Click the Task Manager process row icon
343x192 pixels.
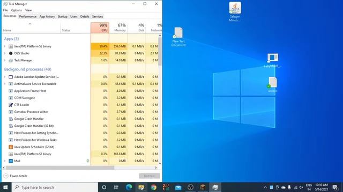pyautogui.click(x=11, y=60)
